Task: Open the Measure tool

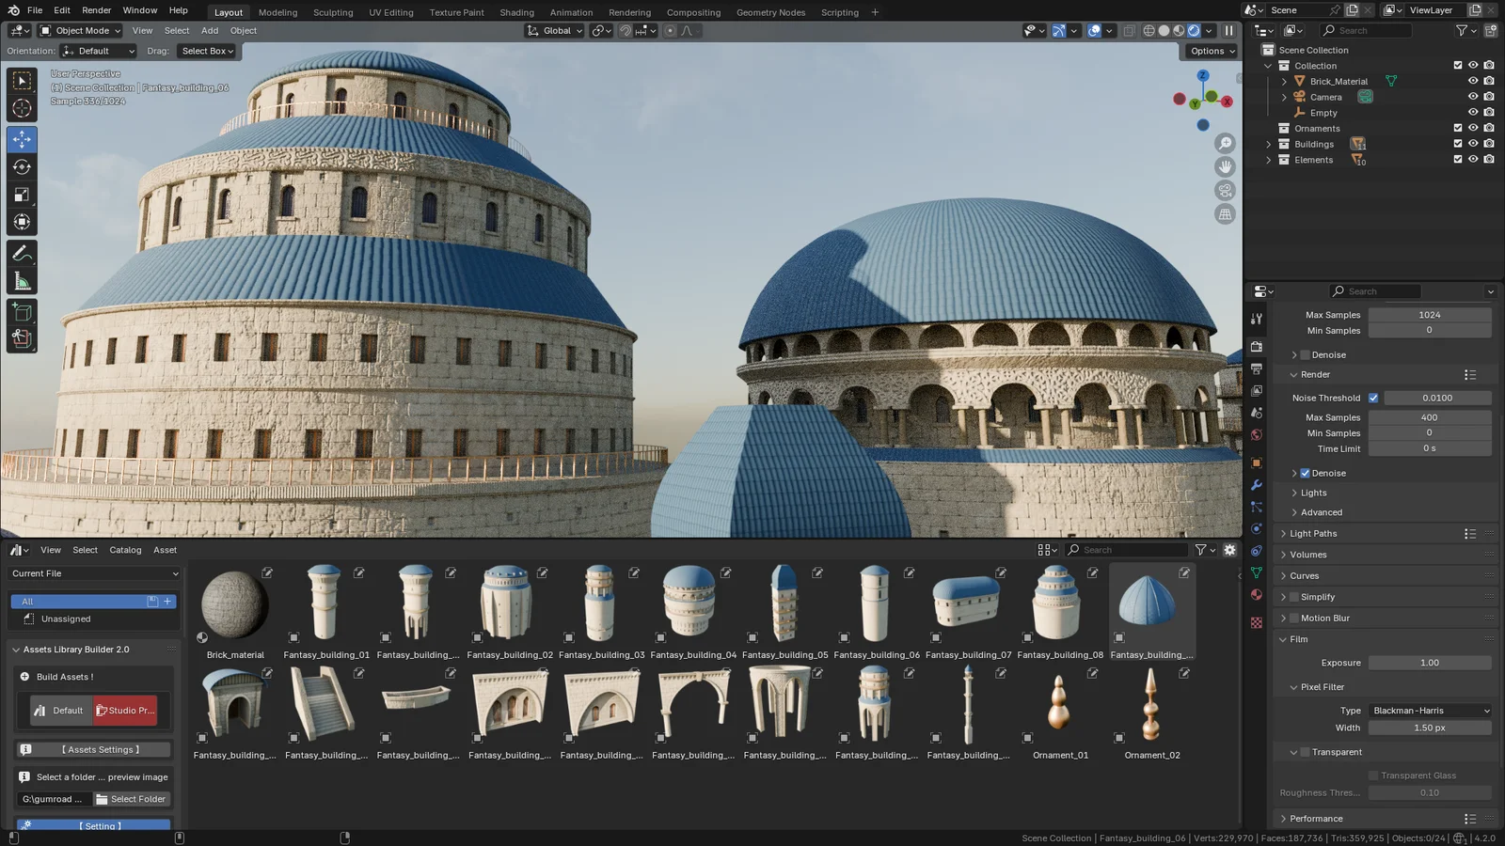Action: pos(22,279)
